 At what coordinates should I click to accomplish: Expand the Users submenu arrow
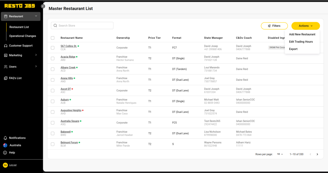36,66
